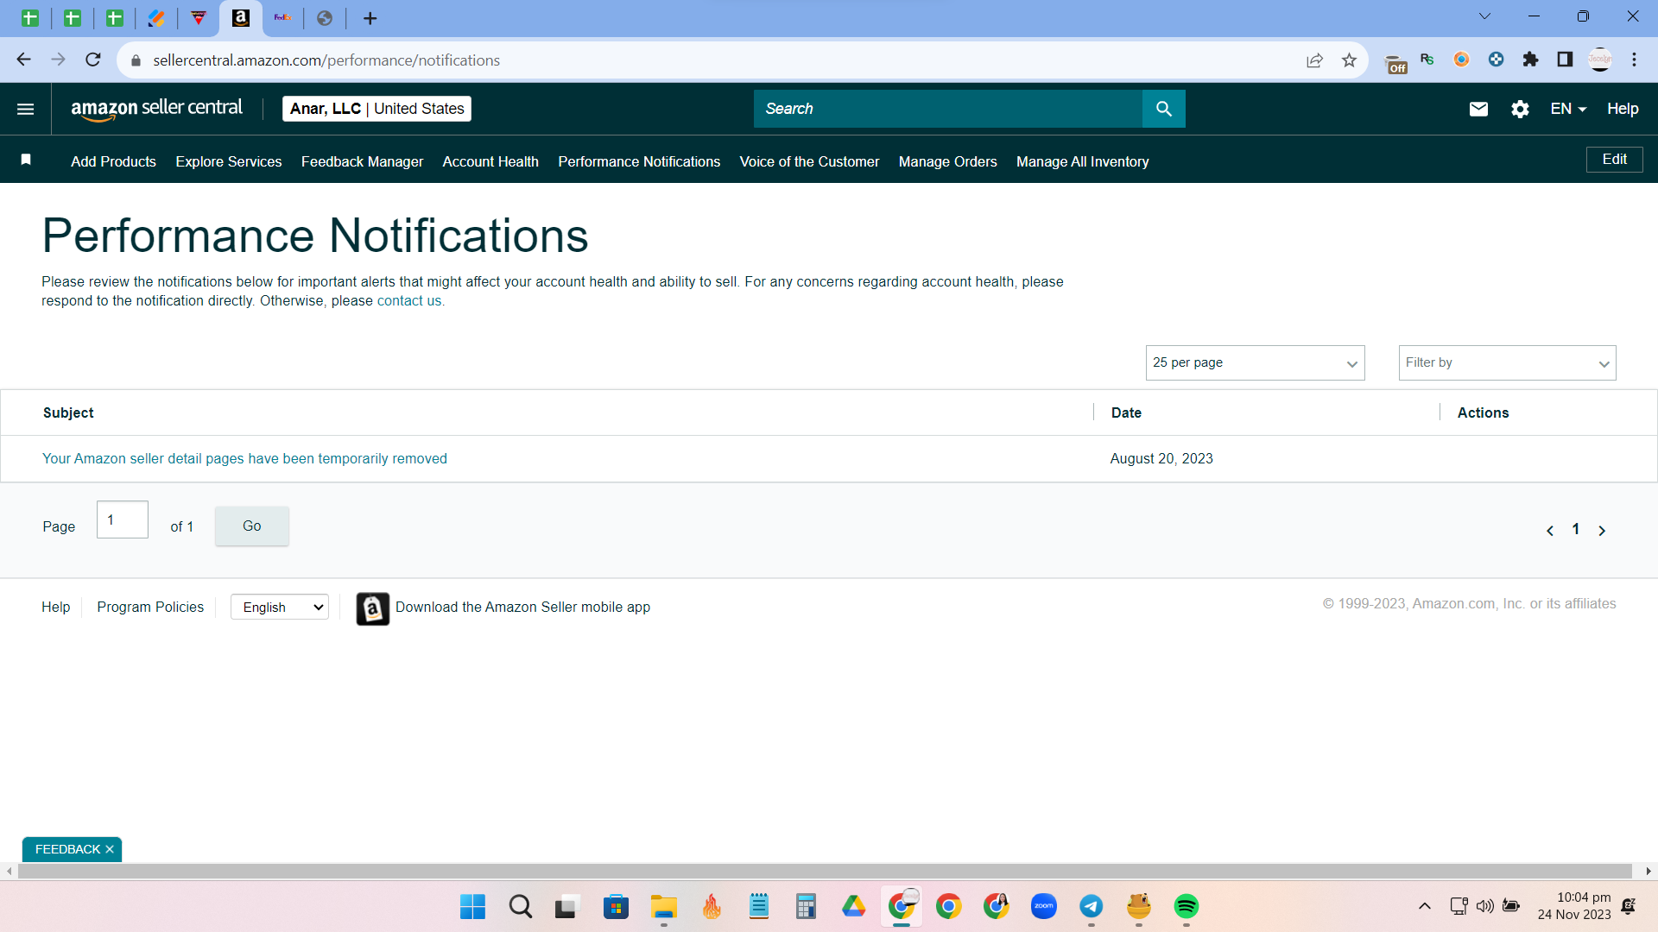Switch to the FedEx browser tab
This screenshot has width=1658, height=932.
point(282,18)
